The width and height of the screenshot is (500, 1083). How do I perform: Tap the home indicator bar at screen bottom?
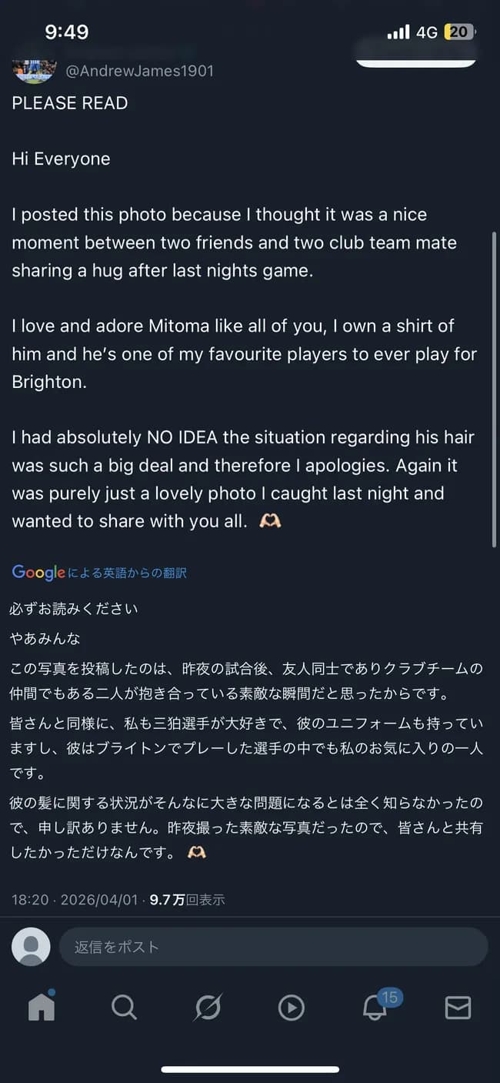pos(250,1068)
